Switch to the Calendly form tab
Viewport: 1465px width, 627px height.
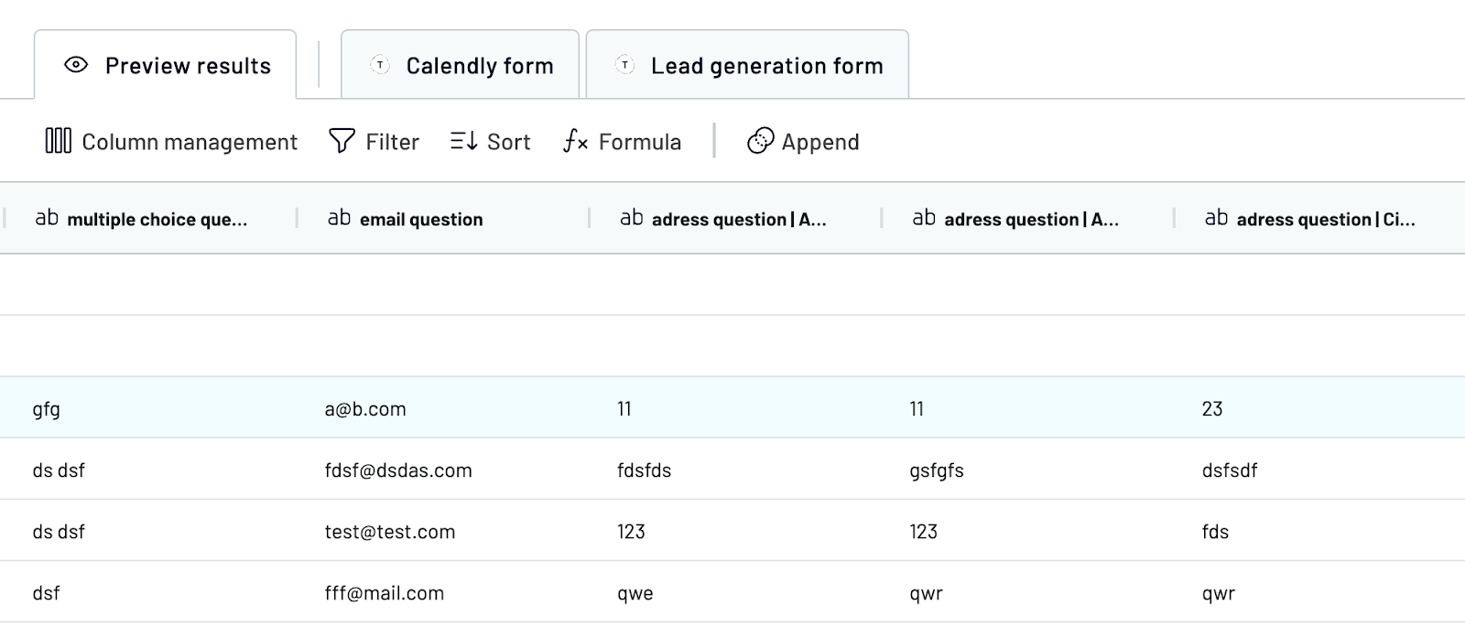click(x=460, y=64)
